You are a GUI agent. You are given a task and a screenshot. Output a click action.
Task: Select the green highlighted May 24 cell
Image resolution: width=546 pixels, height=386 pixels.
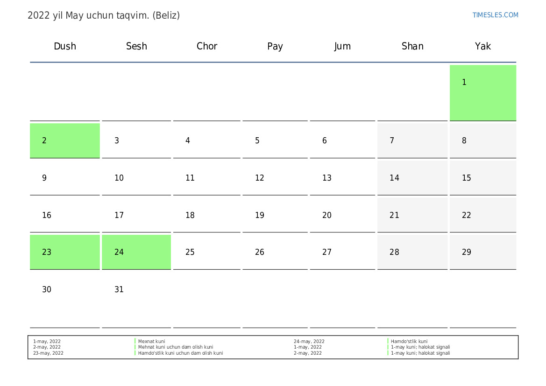click(x=136, y=252)
